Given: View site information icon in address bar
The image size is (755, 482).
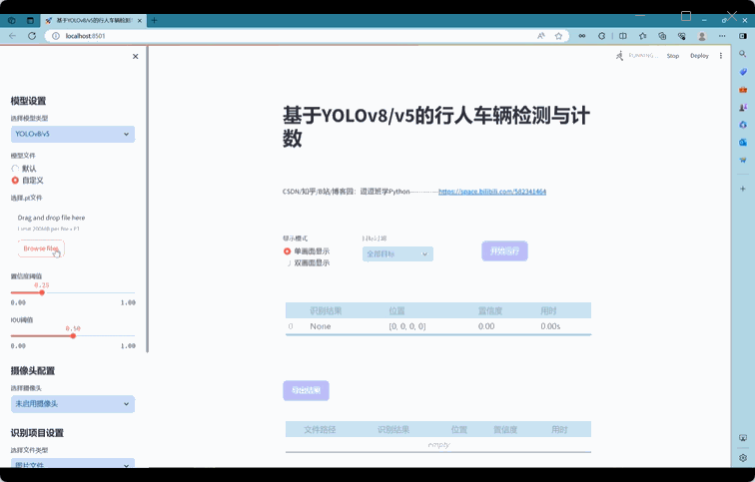Looking at the screenshot, I should (56, 36).
